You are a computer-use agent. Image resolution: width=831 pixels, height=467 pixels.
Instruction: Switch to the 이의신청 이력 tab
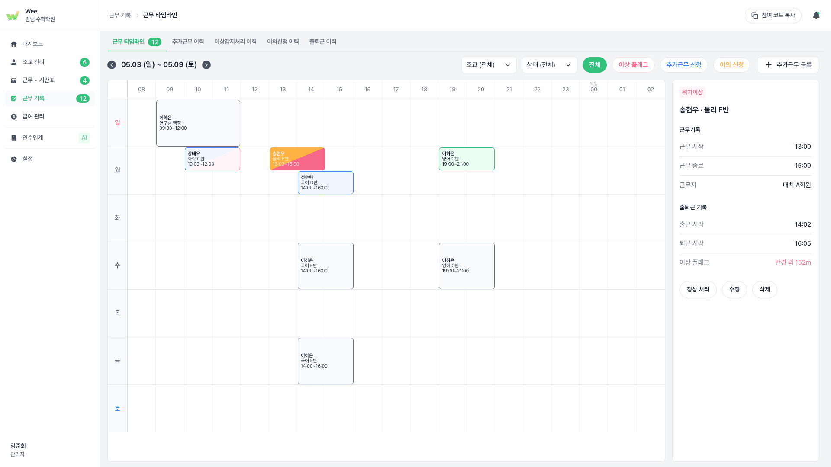283,42
